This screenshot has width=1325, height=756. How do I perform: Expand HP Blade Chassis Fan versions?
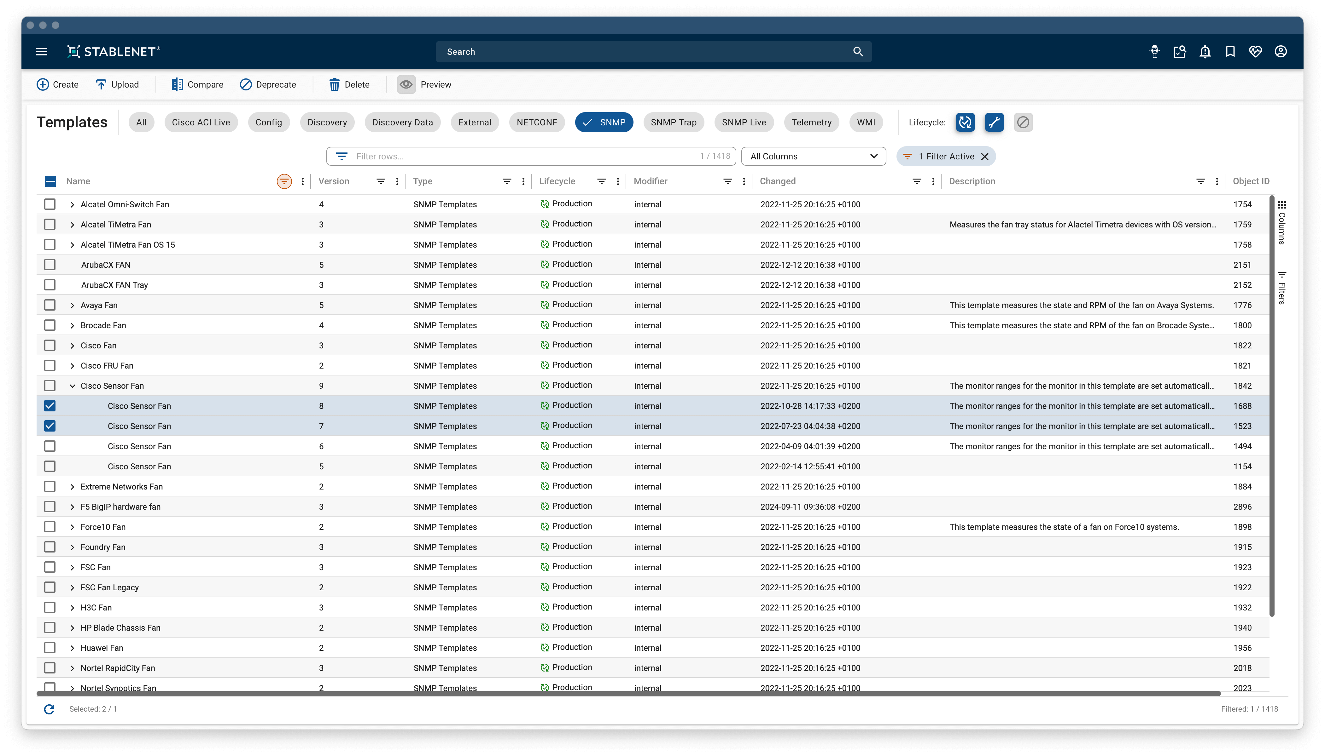coord(72,628)
